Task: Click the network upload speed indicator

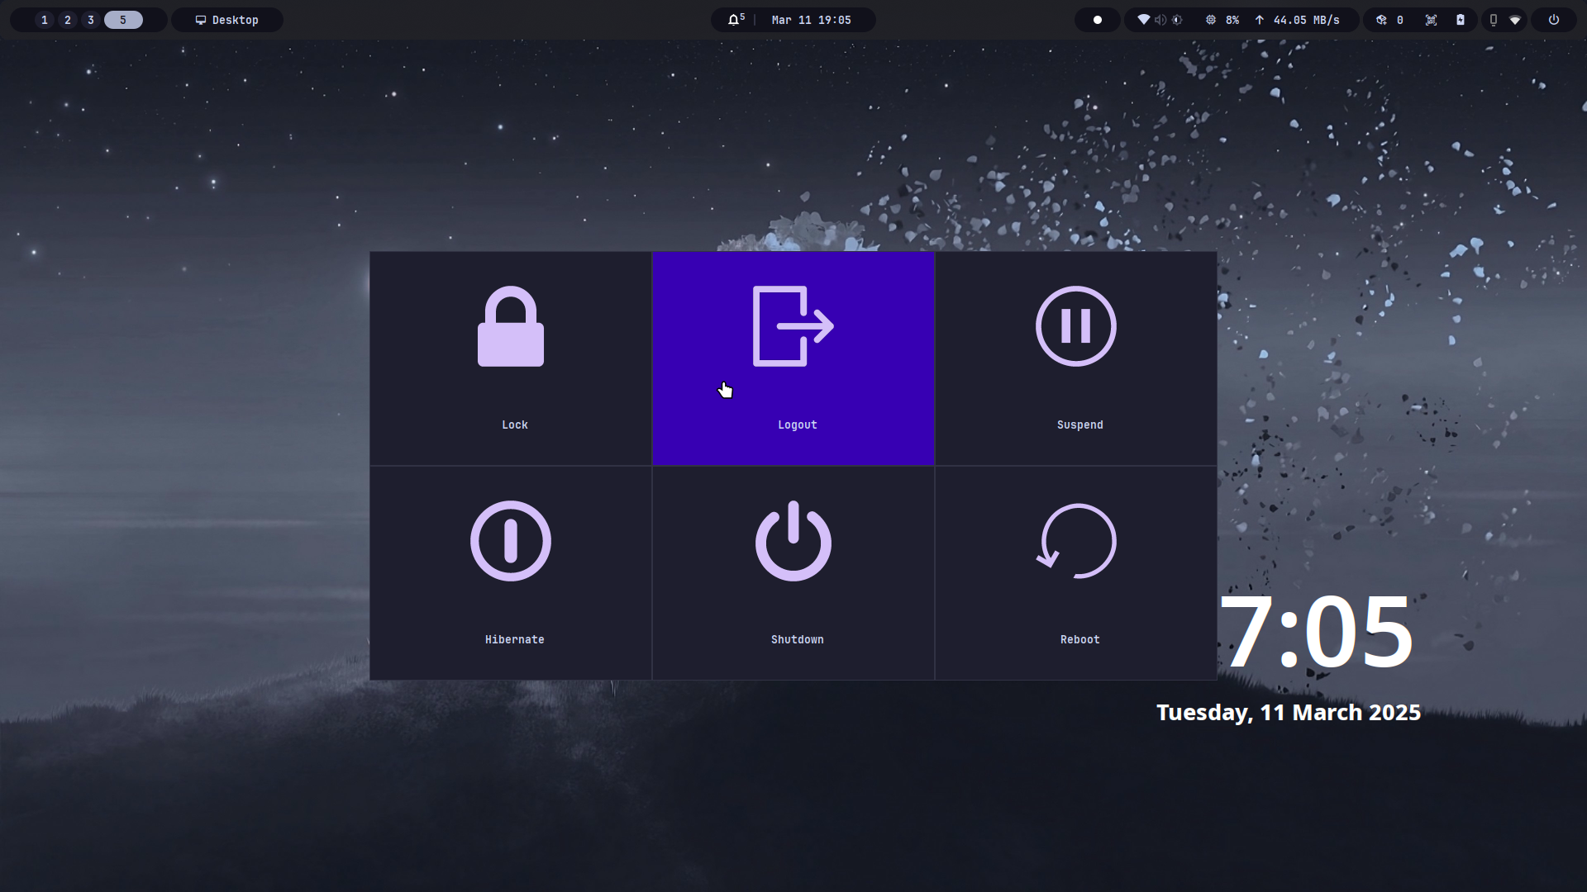Action: [x=1298, y=20]
